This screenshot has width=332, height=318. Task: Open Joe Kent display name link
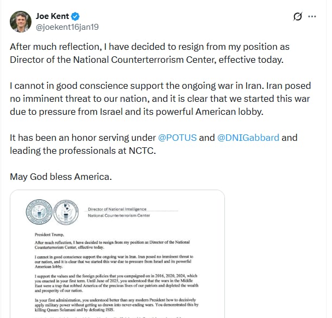coord(53,16)
